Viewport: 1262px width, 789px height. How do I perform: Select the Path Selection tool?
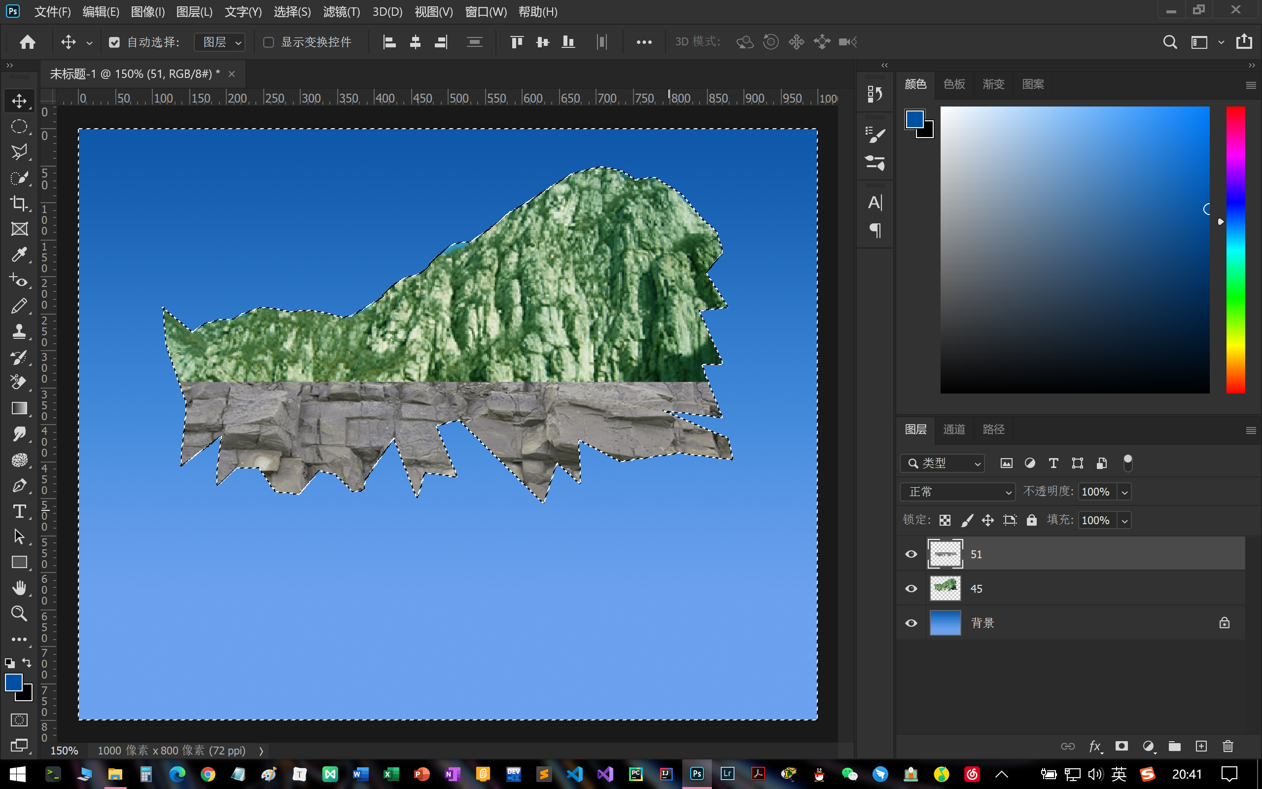click(19, 537)
